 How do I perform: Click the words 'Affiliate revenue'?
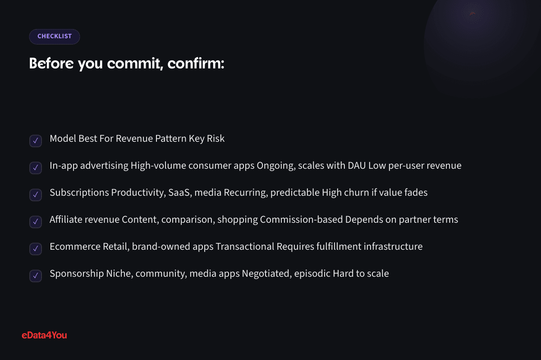[85, 220]
